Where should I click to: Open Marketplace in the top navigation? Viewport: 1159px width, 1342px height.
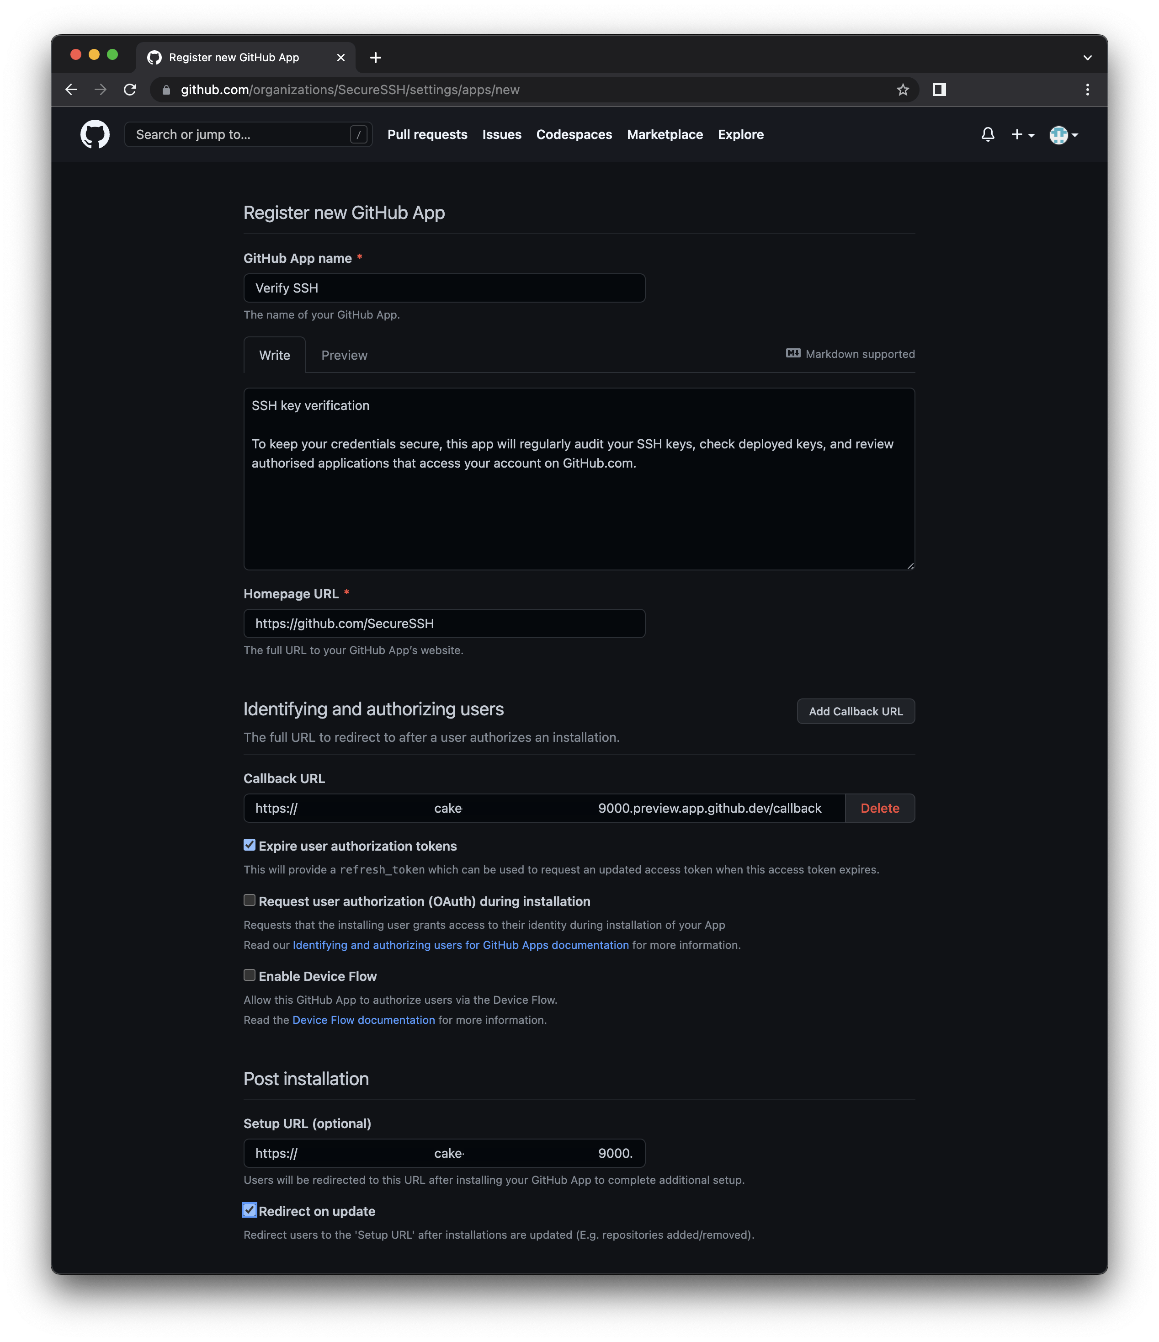point(665,134)
